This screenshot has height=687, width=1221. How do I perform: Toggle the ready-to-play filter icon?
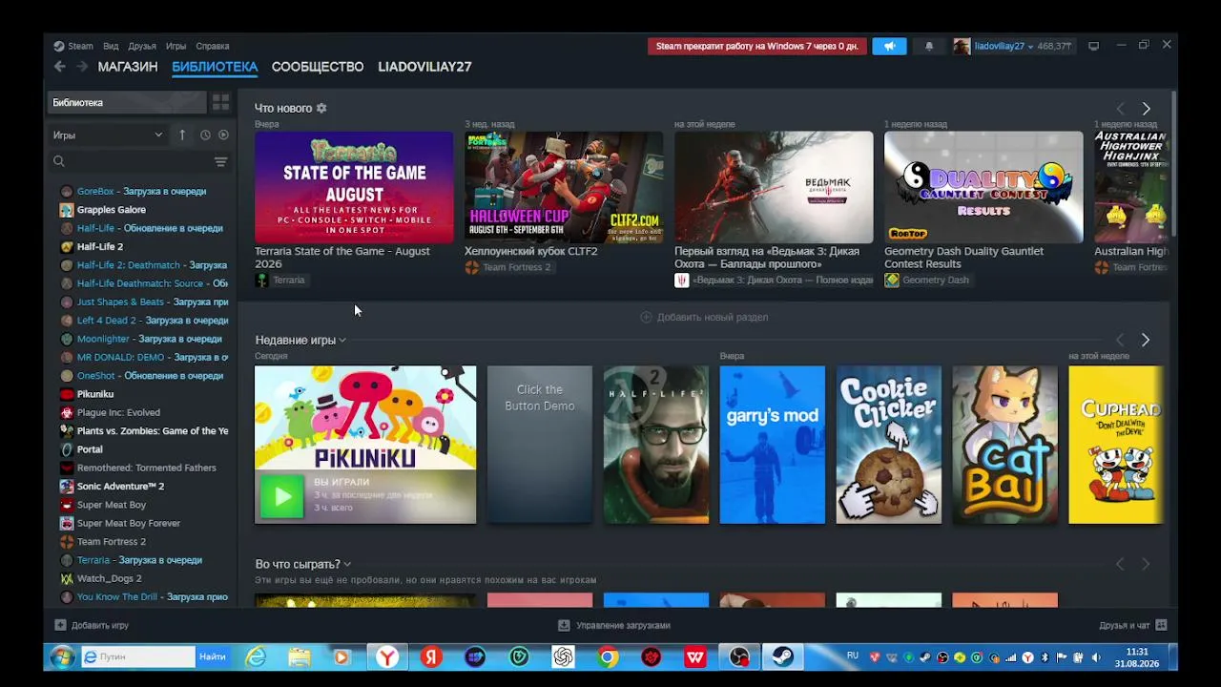tap(223, 135)
